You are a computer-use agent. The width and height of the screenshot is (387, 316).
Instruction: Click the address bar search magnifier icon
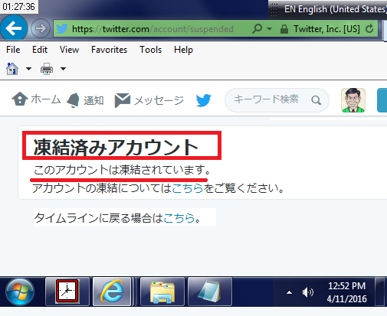(257, 28)
